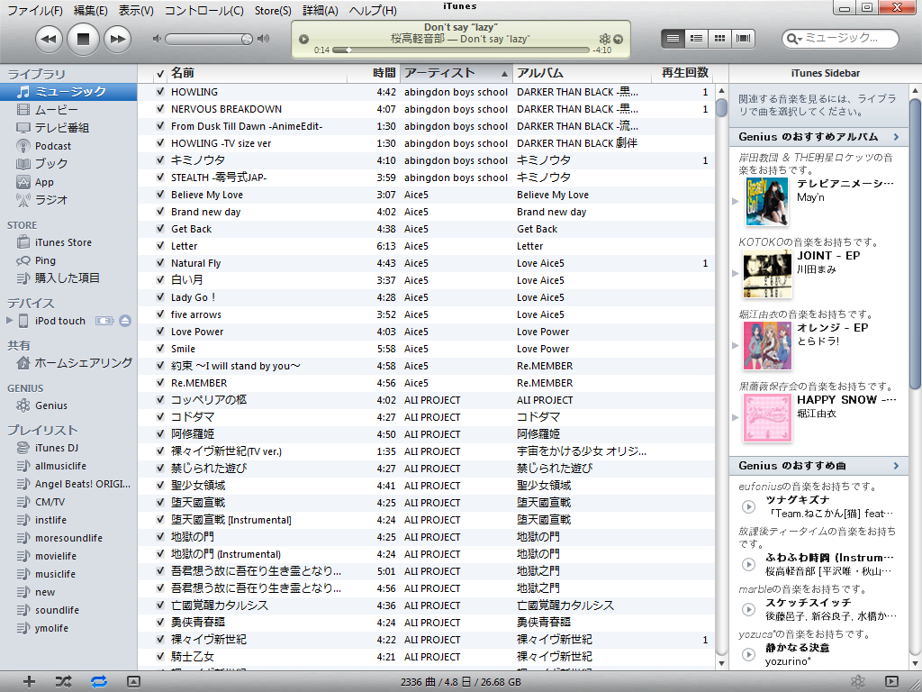Open the ファイル(F) menu
Image resolution: width=922 pixels, height=692 pixels.
(35, 11)
